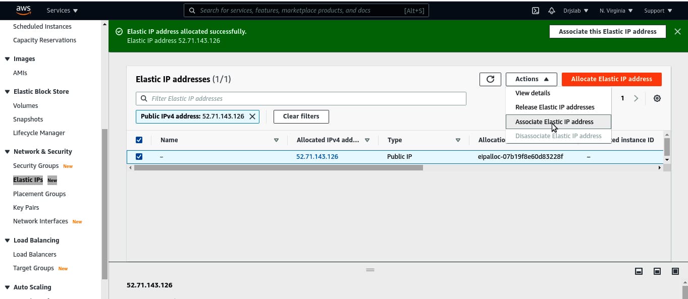688x299 pixels.
Task: Click the AWS logo home icon
Action: tap(24, 10)
